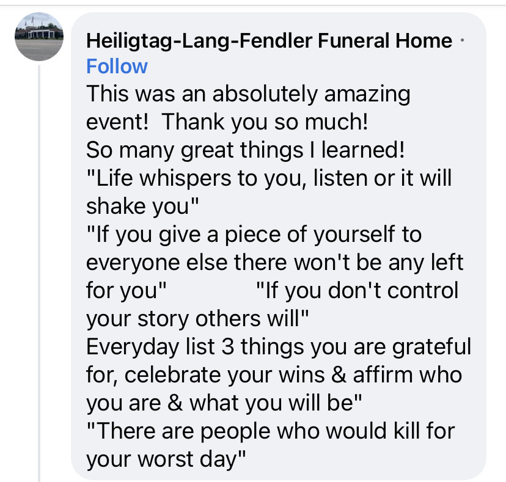Open Heiligtag-Lang-Fendler Funeral Home page name
Viewport: 506px width, 482px height.
[x=269, y=41]
